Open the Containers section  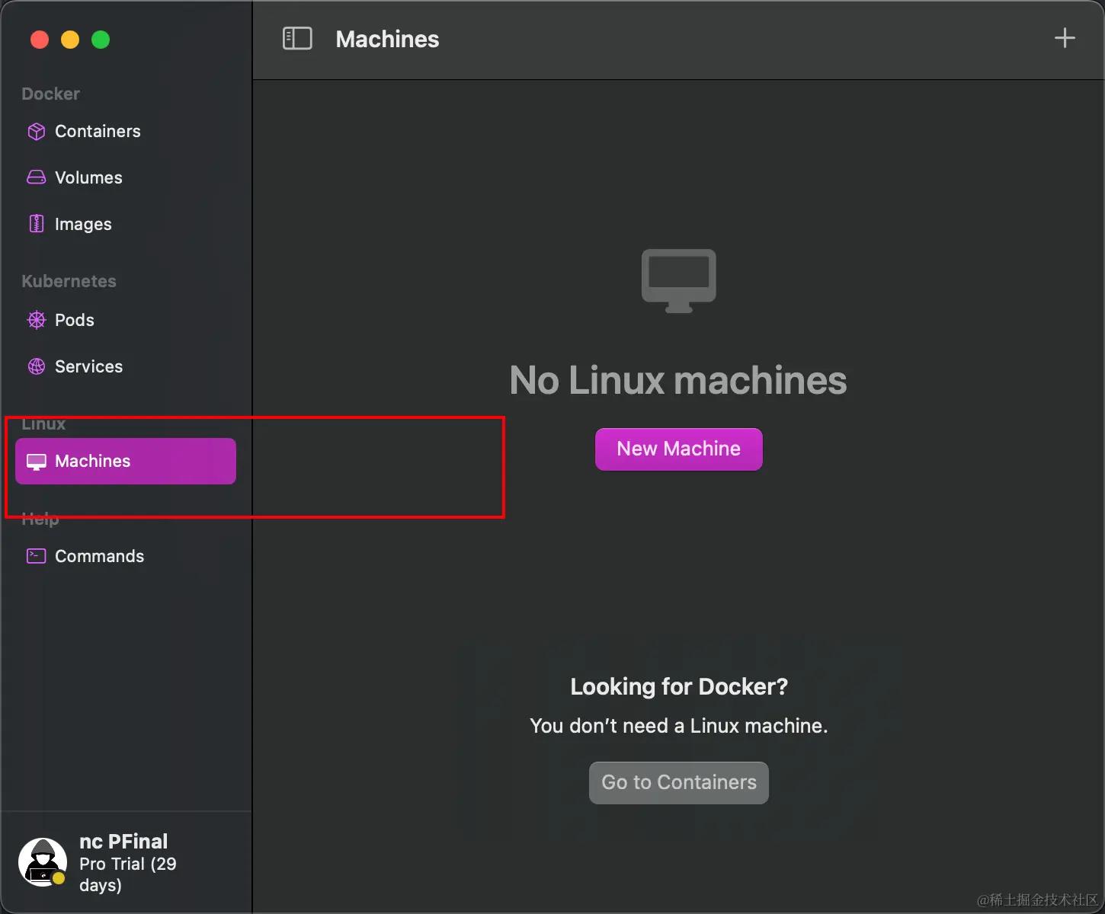(x=126, y=132)
